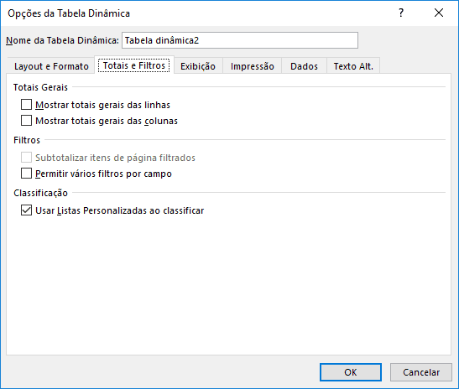Click the Nome da Tabela Dinâmica label
The height and width of the screenshot is (389, 459).
point(62,40)
